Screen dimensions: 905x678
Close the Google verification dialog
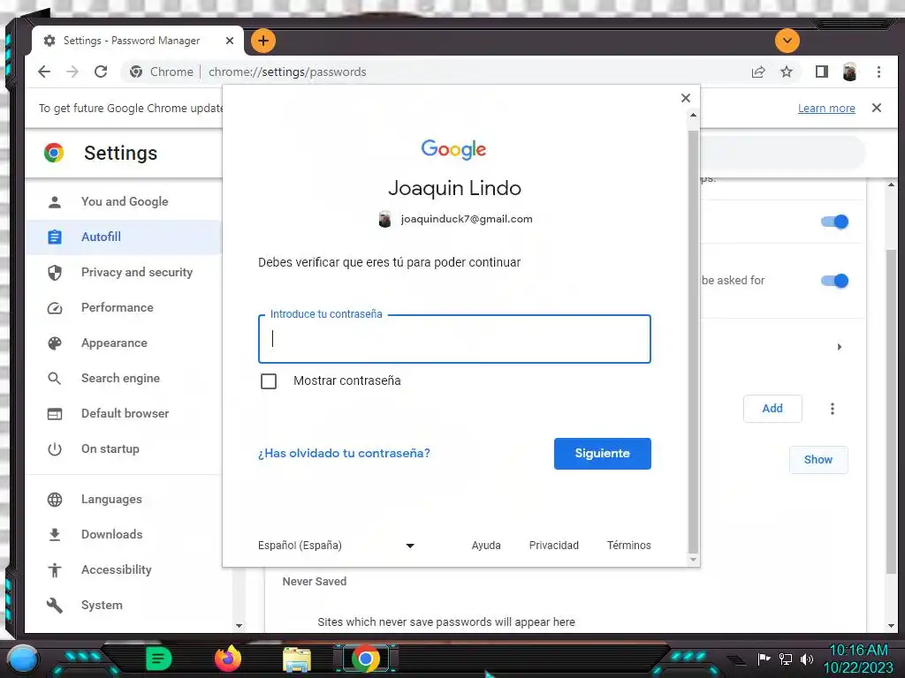[686, 98]
